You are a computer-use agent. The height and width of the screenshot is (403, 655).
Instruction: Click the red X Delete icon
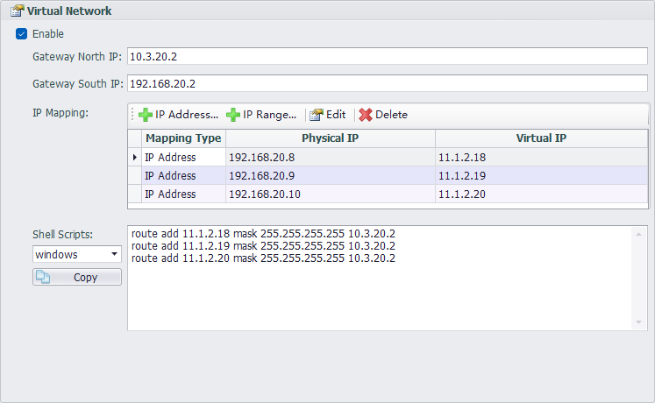click(x=366, y=115)
